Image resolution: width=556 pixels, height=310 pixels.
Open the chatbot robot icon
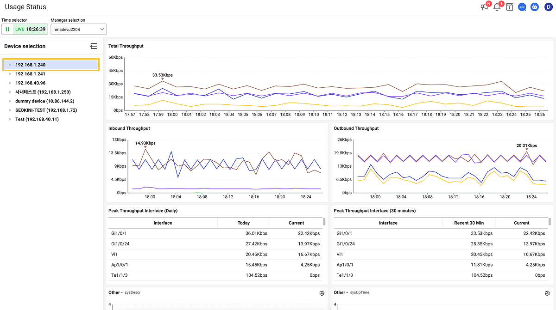(535, 7)
